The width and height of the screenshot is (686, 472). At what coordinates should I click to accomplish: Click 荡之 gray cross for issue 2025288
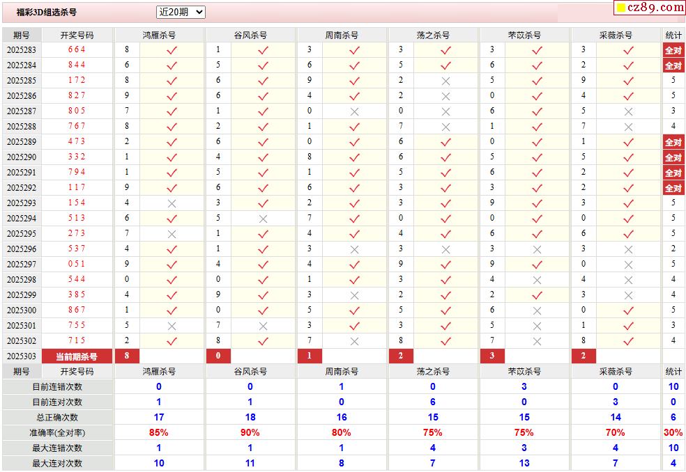click(445, 127)
